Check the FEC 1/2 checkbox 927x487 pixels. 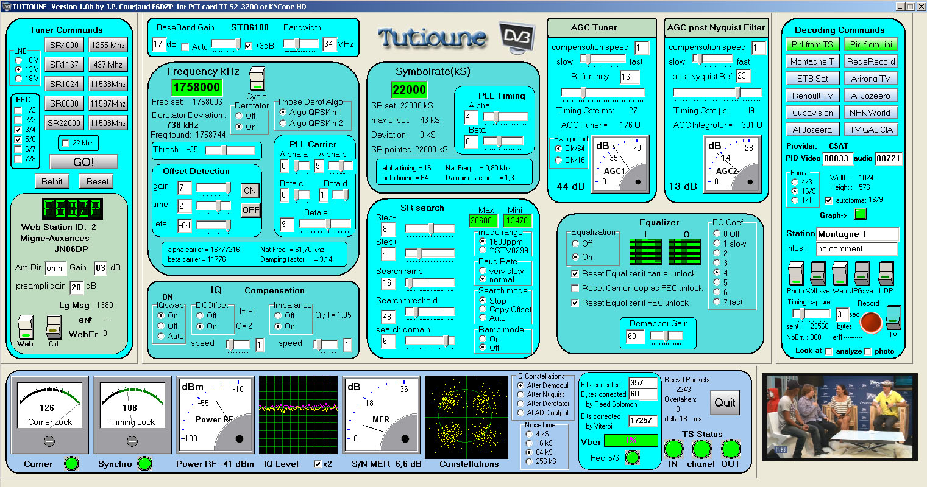click(x=18, y=110)
